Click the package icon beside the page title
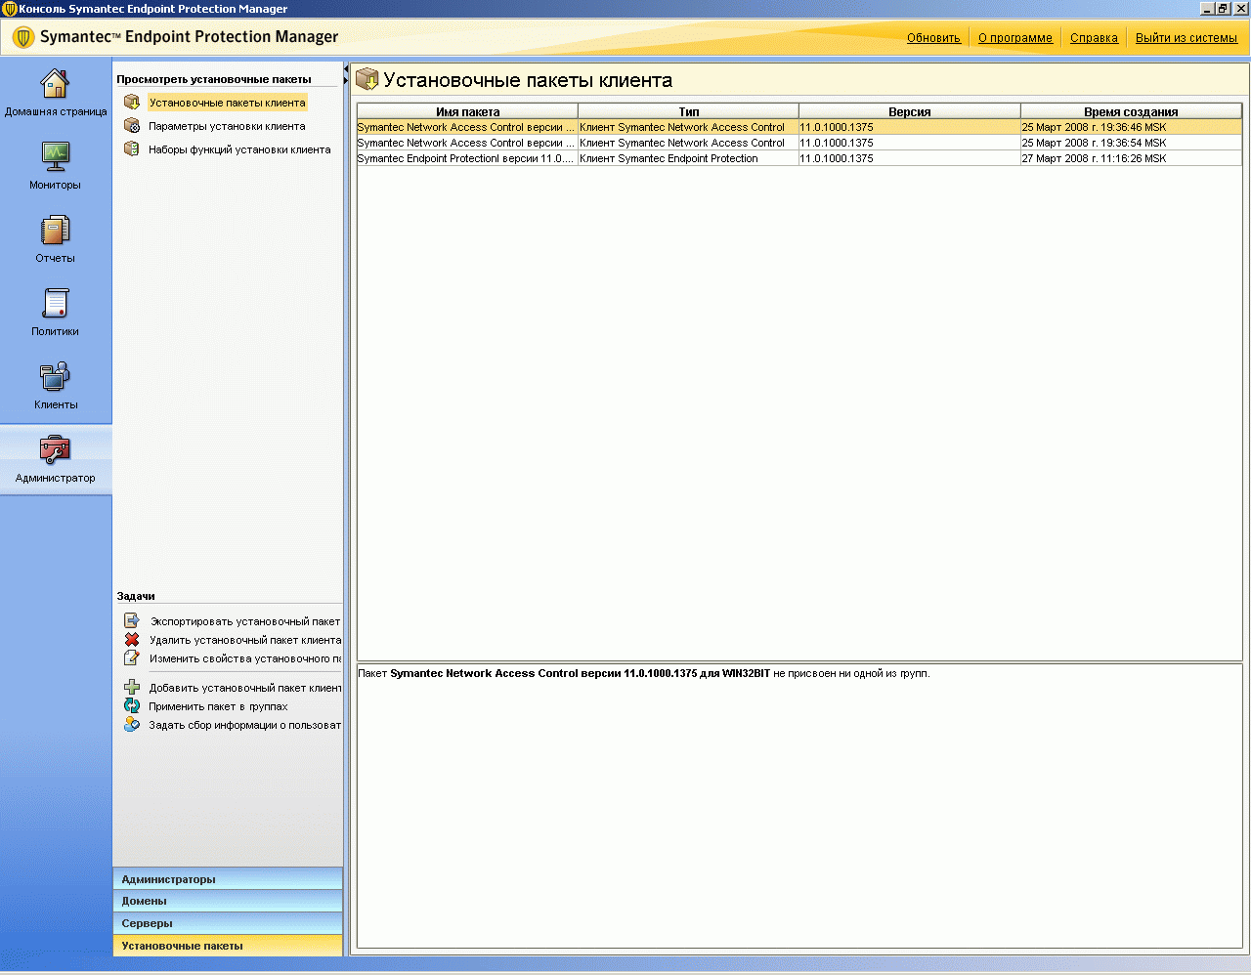 pyautogui.click(x=367, y=79)
